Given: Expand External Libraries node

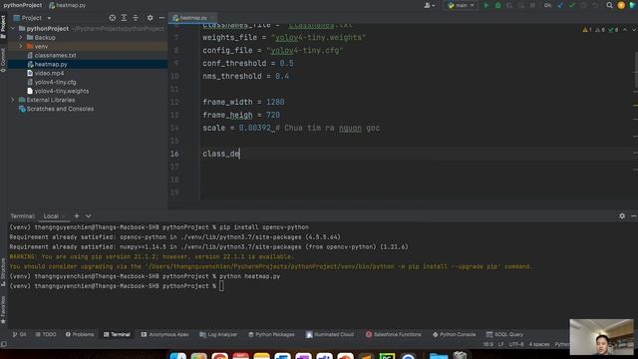Looking at the screenshot, I should pyautogui.click(x=13, y=100).
